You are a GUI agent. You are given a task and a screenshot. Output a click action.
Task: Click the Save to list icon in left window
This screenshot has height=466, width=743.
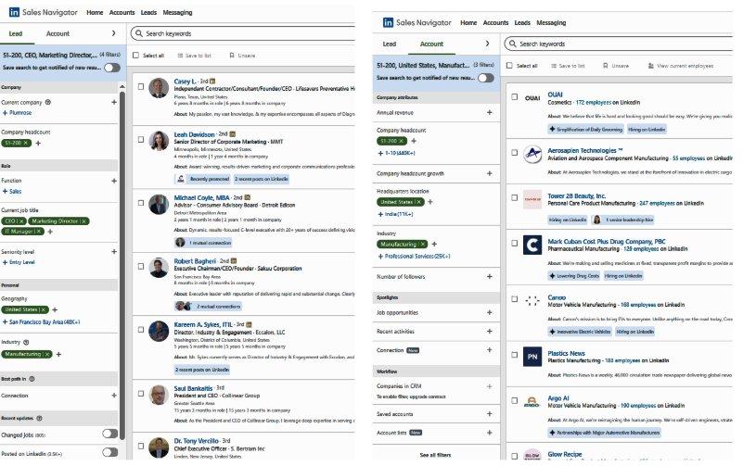[180, 56]
